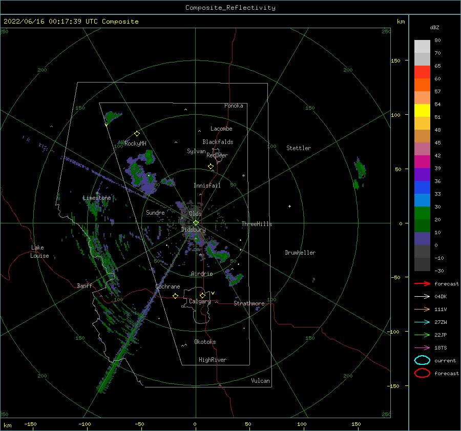Viewport: 461px width, 431px height.
Task: Select the yellow diamond marker below RedDeer
Action: (211, 167)
